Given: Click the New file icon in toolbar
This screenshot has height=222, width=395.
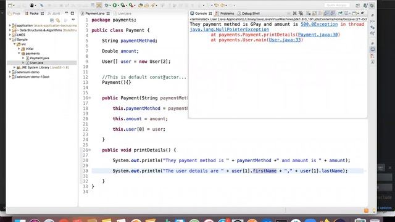Looking at the screenshot, I should (x=10, y=6).
